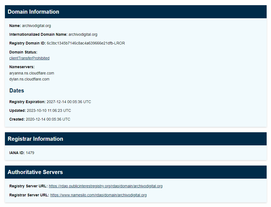This screenshot has height=207, width=271.
Task: Click the aryanna.ns.cloudflare.com nameserver
Action: coord(32,73)
